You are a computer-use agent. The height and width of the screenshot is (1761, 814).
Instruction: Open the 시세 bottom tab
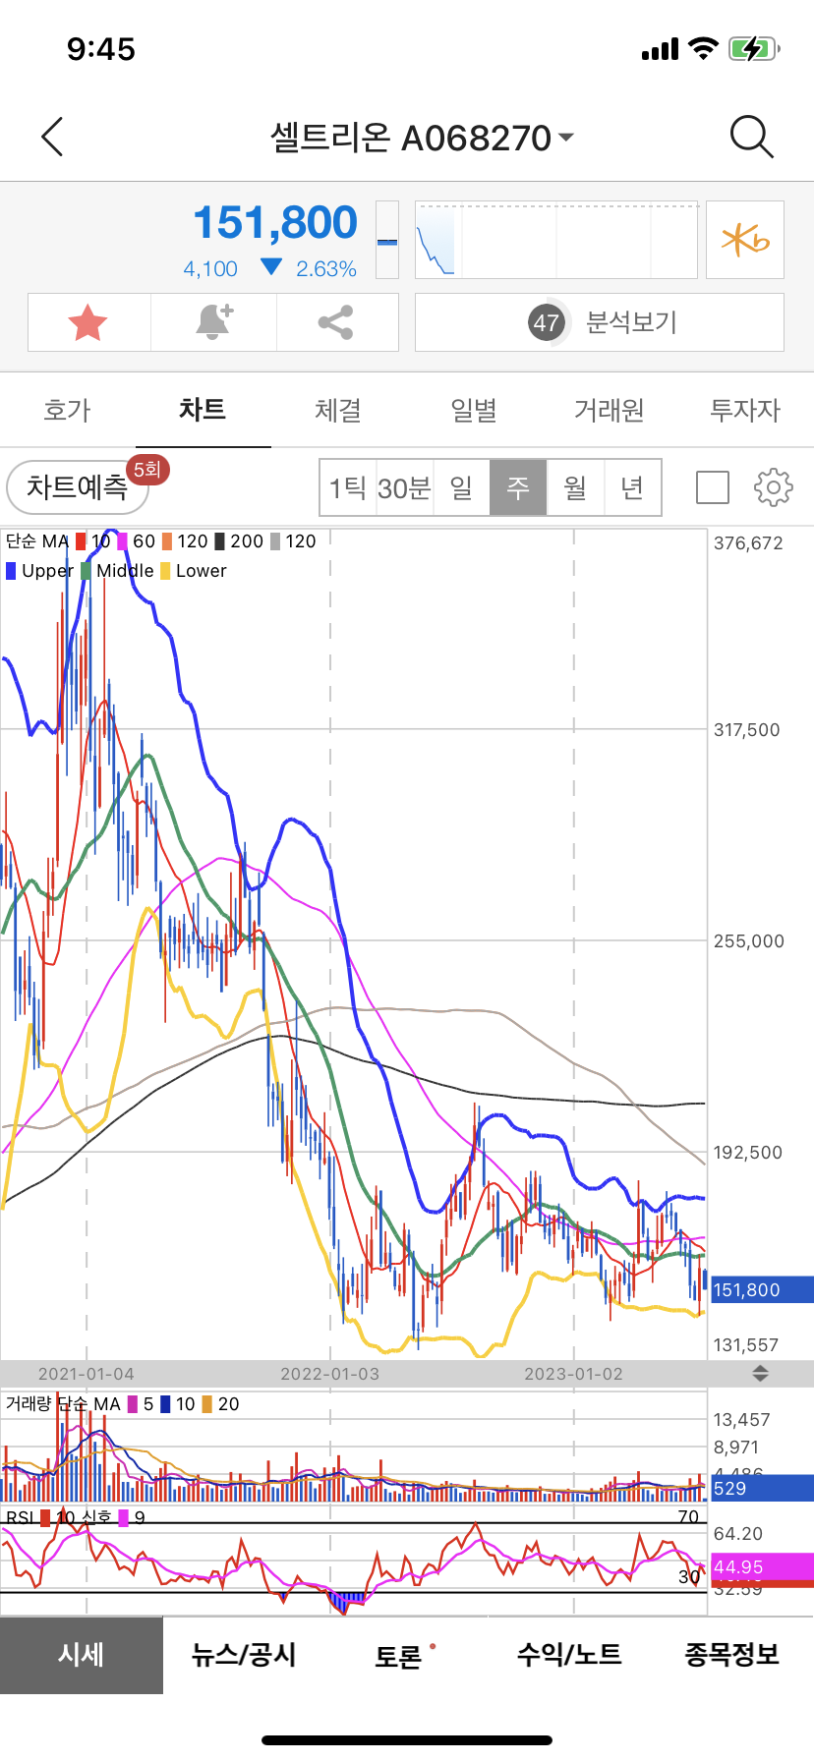[x=82, y=1655]
